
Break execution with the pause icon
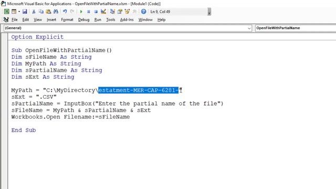(89, 12)
